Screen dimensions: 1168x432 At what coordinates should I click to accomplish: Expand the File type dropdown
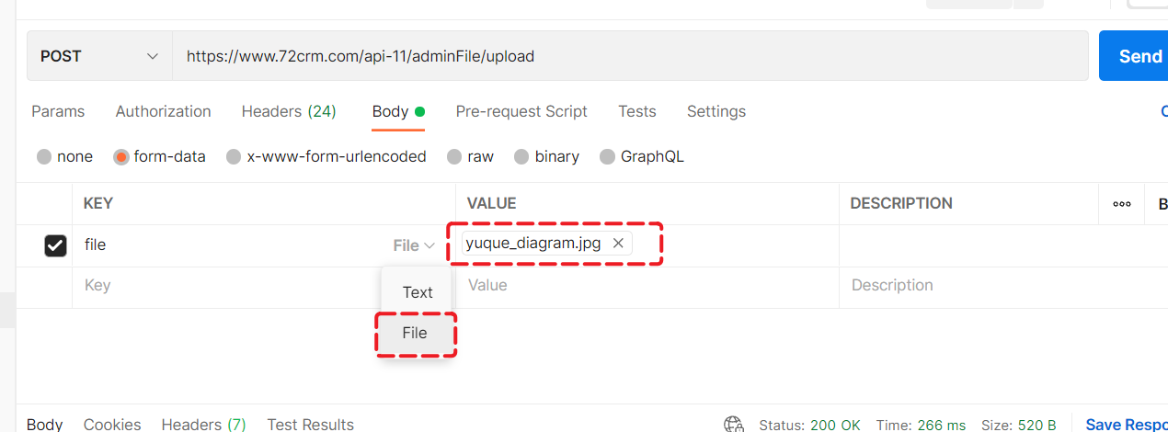pos(414,245)
